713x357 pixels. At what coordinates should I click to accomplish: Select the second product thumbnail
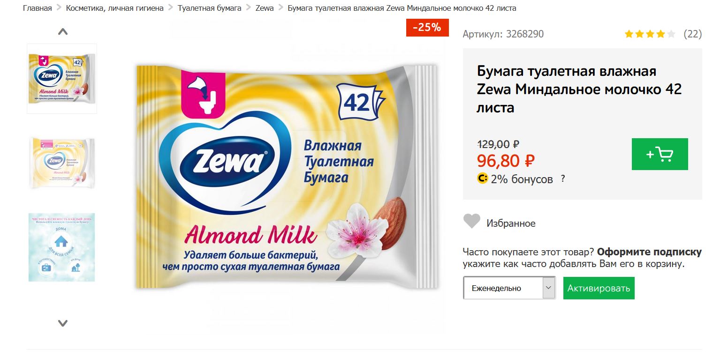[x=62, y=163]
